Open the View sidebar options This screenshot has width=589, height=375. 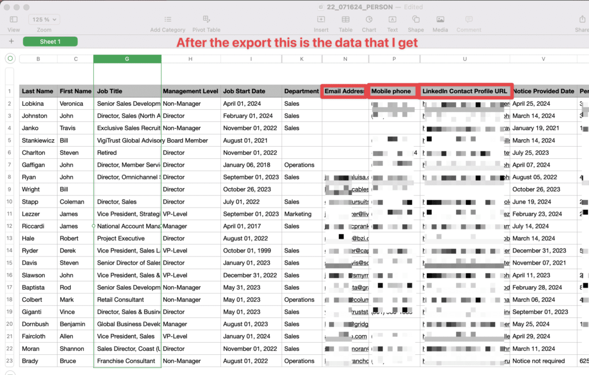click(14, 20)
